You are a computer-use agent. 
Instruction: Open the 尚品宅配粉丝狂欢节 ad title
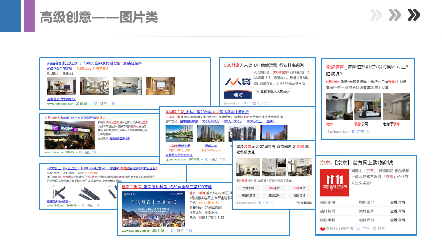[x=95, y=63]
